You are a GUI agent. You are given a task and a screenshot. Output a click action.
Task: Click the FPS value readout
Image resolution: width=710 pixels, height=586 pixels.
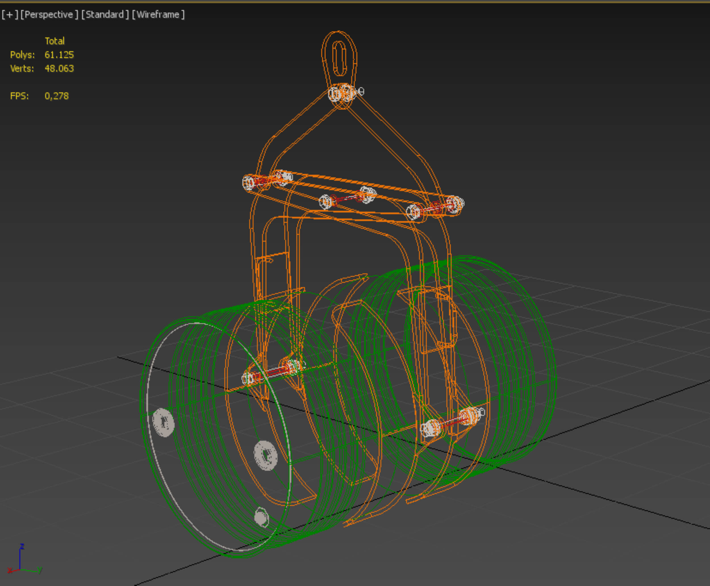(56, 96)
